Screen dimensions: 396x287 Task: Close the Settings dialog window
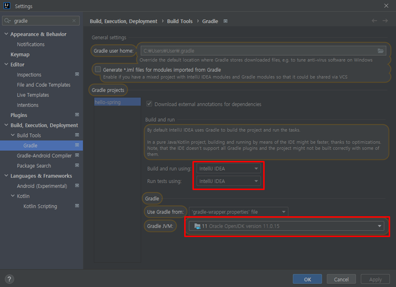(x=386, y=5)
